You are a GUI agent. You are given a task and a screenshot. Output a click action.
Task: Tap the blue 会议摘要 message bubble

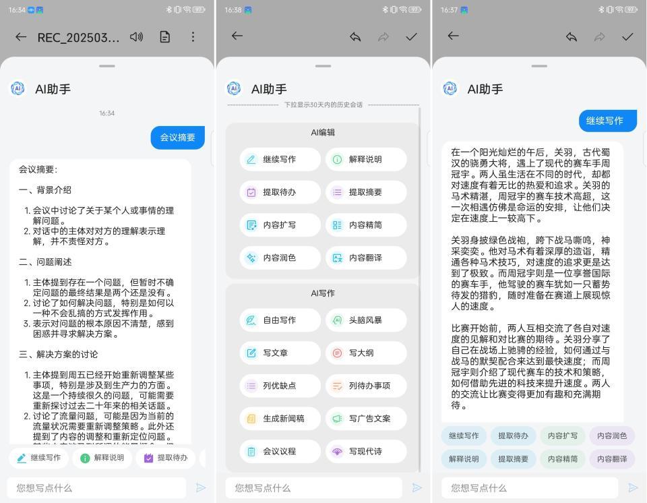[x=177, y=138]
